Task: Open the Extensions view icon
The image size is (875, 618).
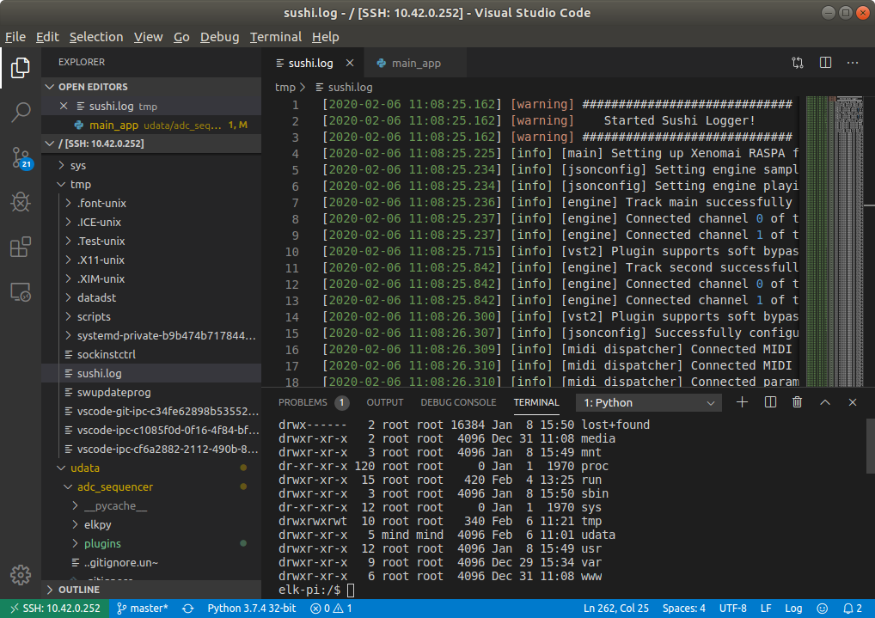Action: coord(21,248)
